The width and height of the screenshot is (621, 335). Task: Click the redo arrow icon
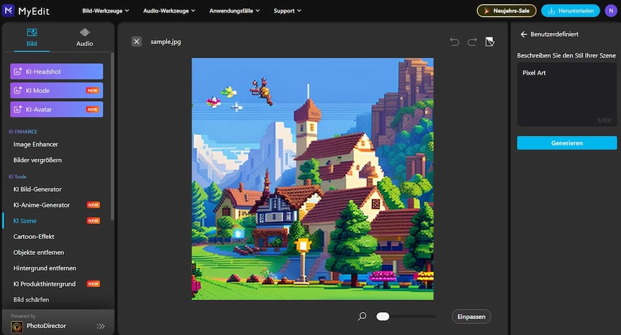(472, 42)
